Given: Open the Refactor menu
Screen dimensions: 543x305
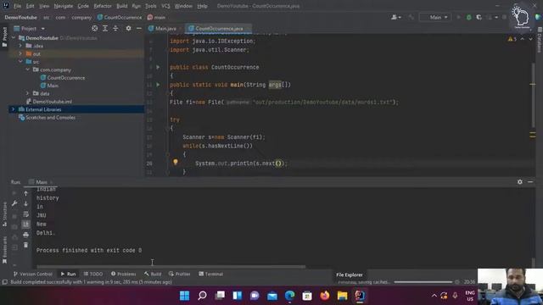Looking at the screenshot, I should tap(103, 6).
